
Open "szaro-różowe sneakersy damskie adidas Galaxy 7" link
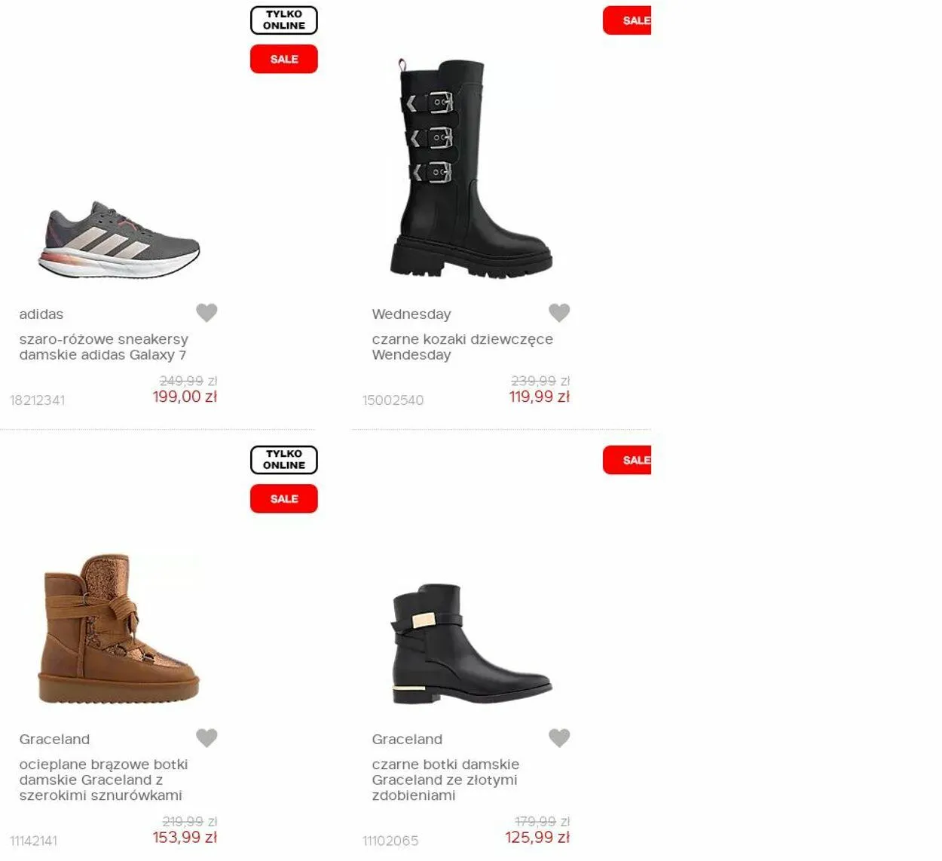(x=103, y=347)
